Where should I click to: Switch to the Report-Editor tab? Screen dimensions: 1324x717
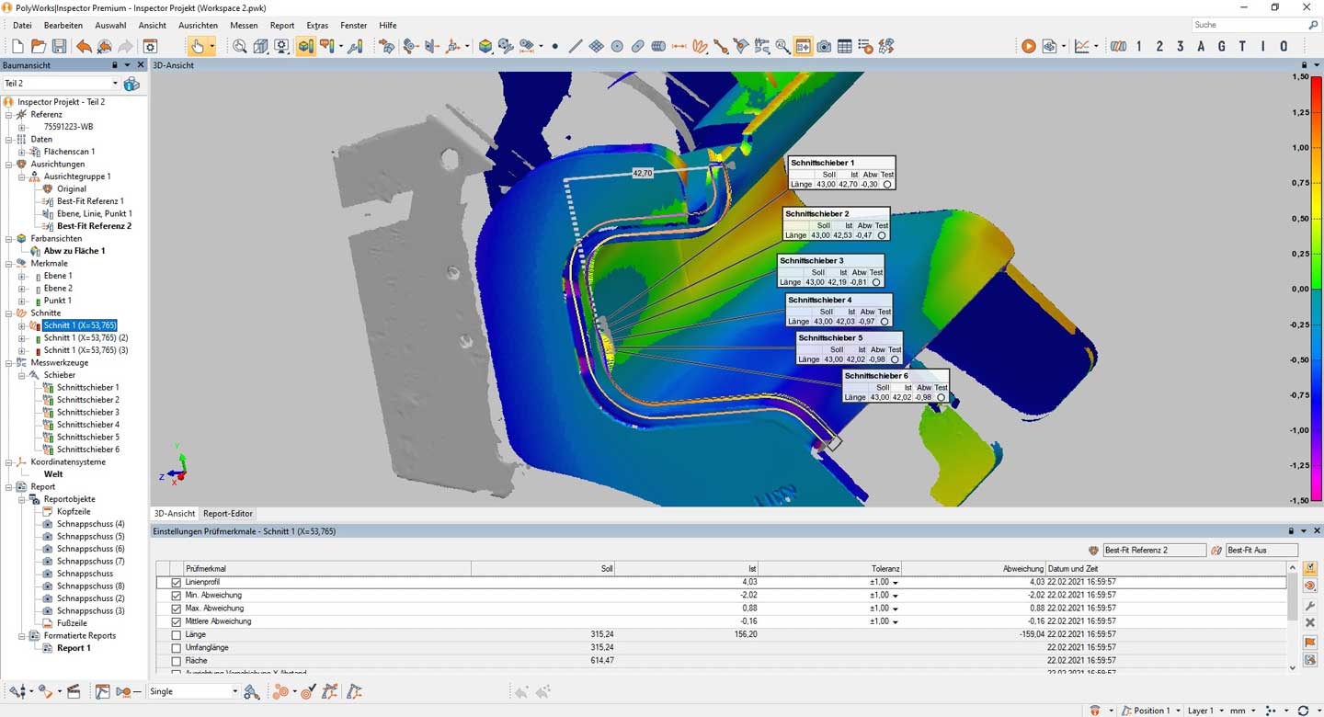pyautogui.click(x=228, y=514)
